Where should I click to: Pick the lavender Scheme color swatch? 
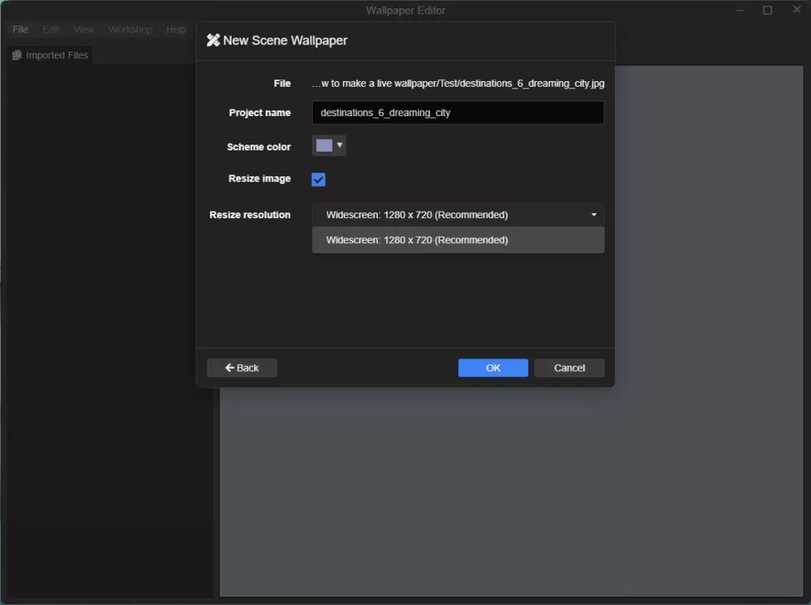324,146
